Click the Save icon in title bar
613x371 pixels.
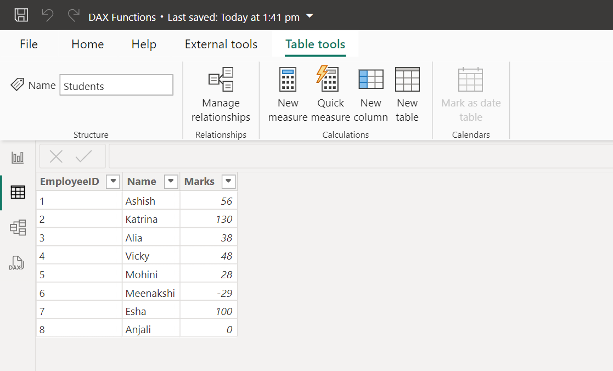tap(21, 15)
